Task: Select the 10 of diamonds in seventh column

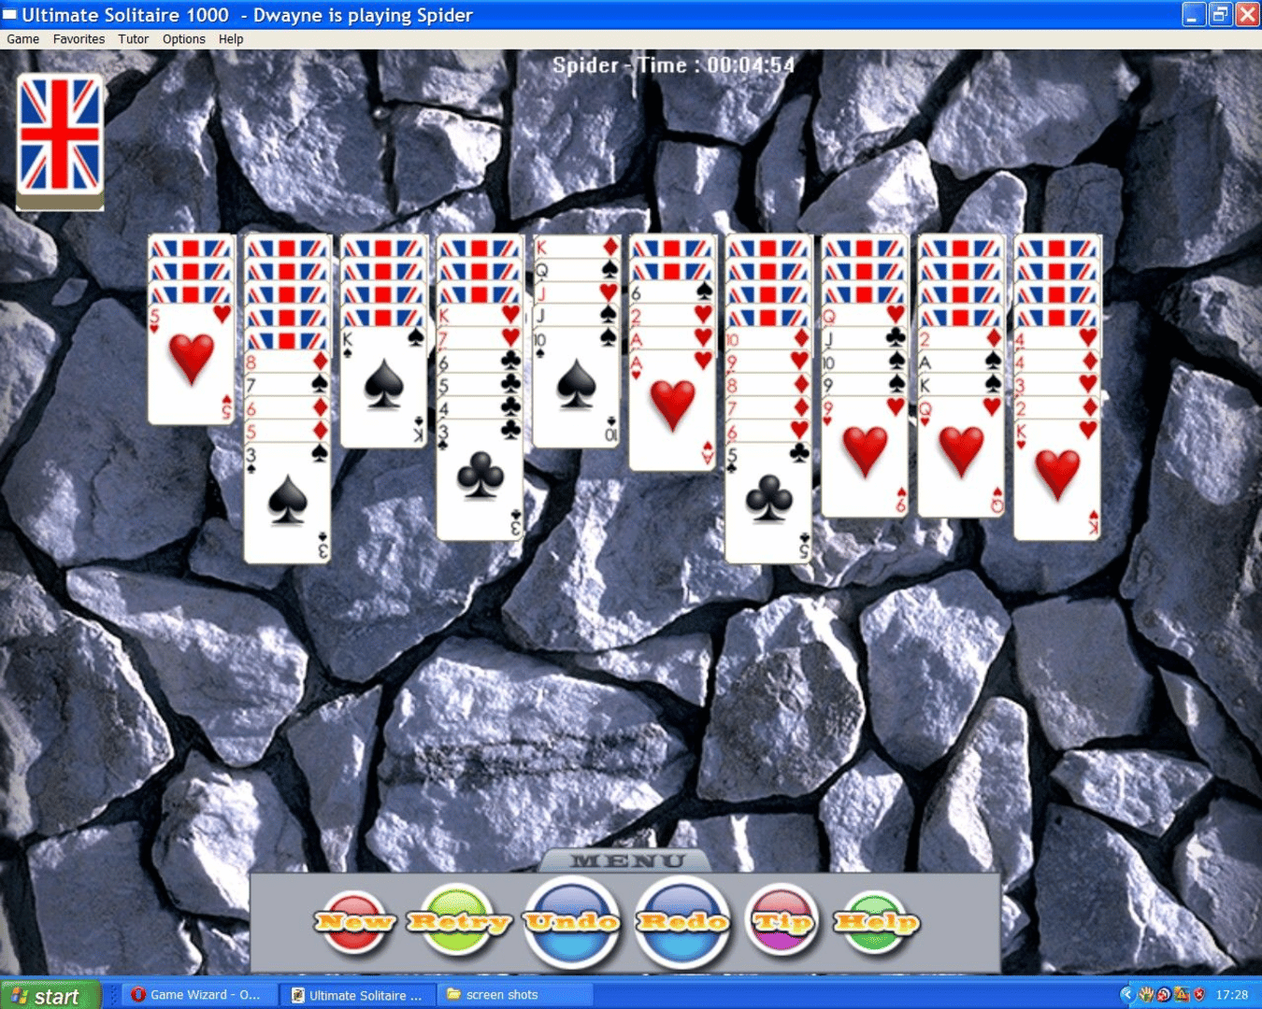Action: click(768, 338)
